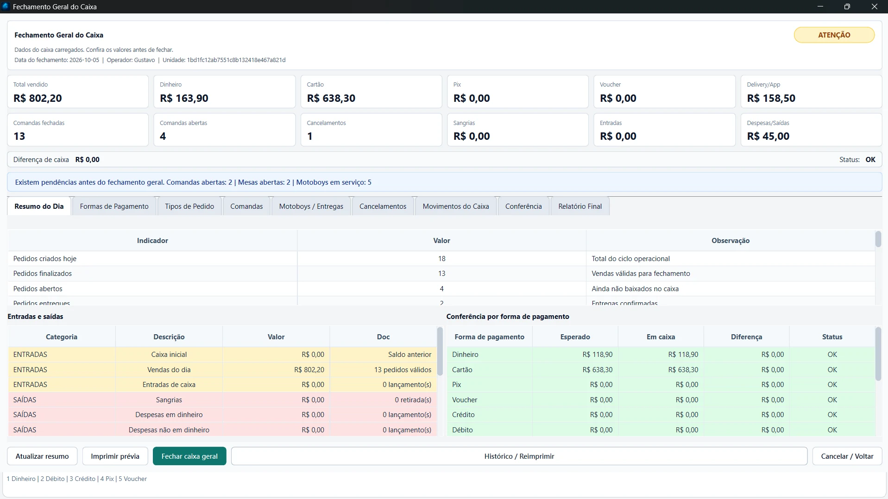
Task: Click the Cancelamentos count card
Action: (x=371, y=130)
